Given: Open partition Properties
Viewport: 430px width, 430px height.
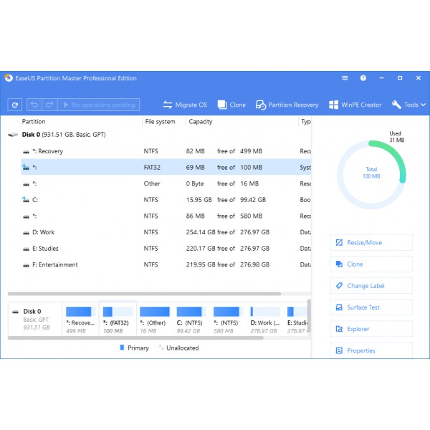Looking at the screenshot, I should click(371, 350).
